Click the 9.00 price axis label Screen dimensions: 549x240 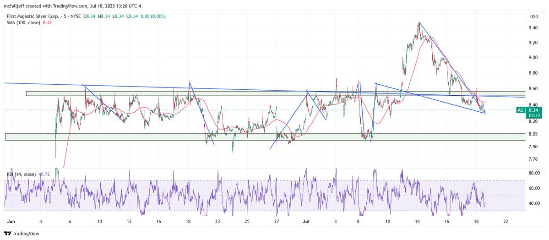[x=533, y=58]
